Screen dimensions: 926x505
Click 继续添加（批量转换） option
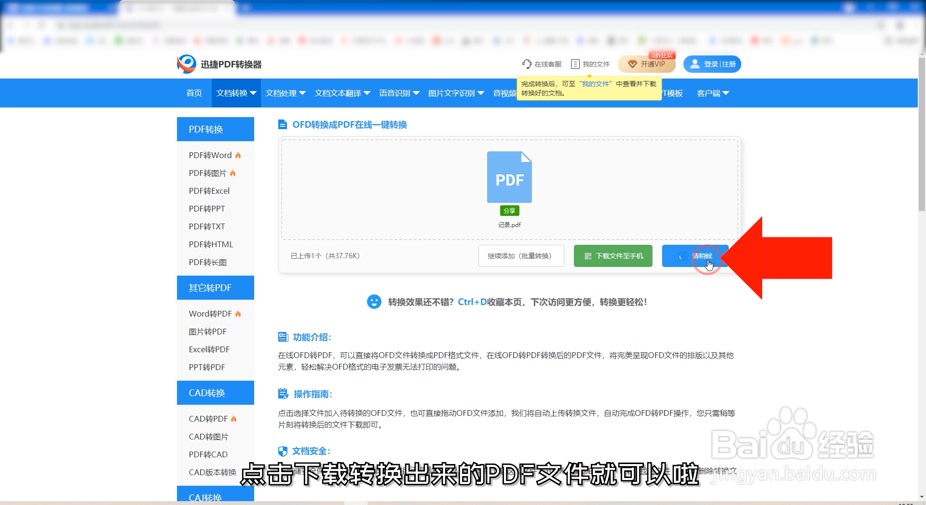pyautogui.click(x=521, y=256)
